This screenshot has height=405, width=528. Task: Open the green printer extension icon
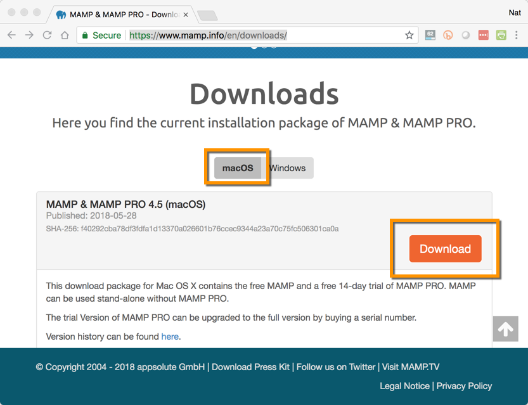click(501, 35)
